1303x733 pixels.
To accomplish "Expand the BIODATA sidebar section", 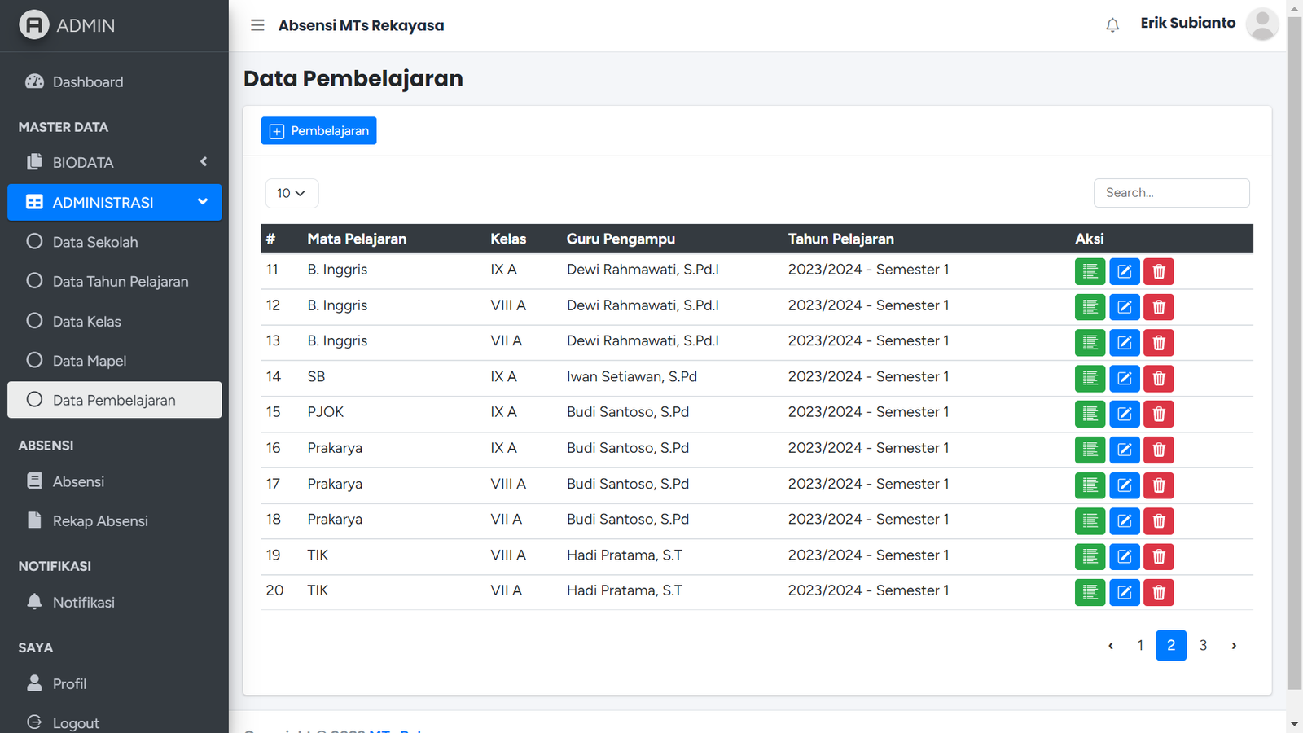I will click(114, 162).
